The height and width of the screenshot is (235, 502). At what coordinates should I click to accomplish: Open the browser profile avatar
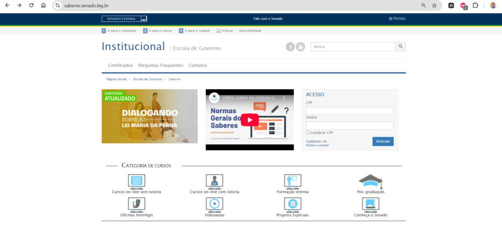493,5
